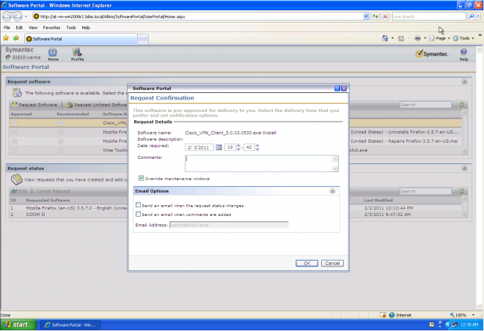Click the Request status refresh icon
The image size is (484, 331).
[x=461, y=191]
